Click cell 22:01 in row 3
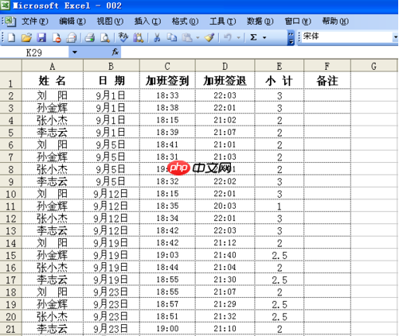The width and height of the screenshot is (399, 336). click(x=225, y=107)
